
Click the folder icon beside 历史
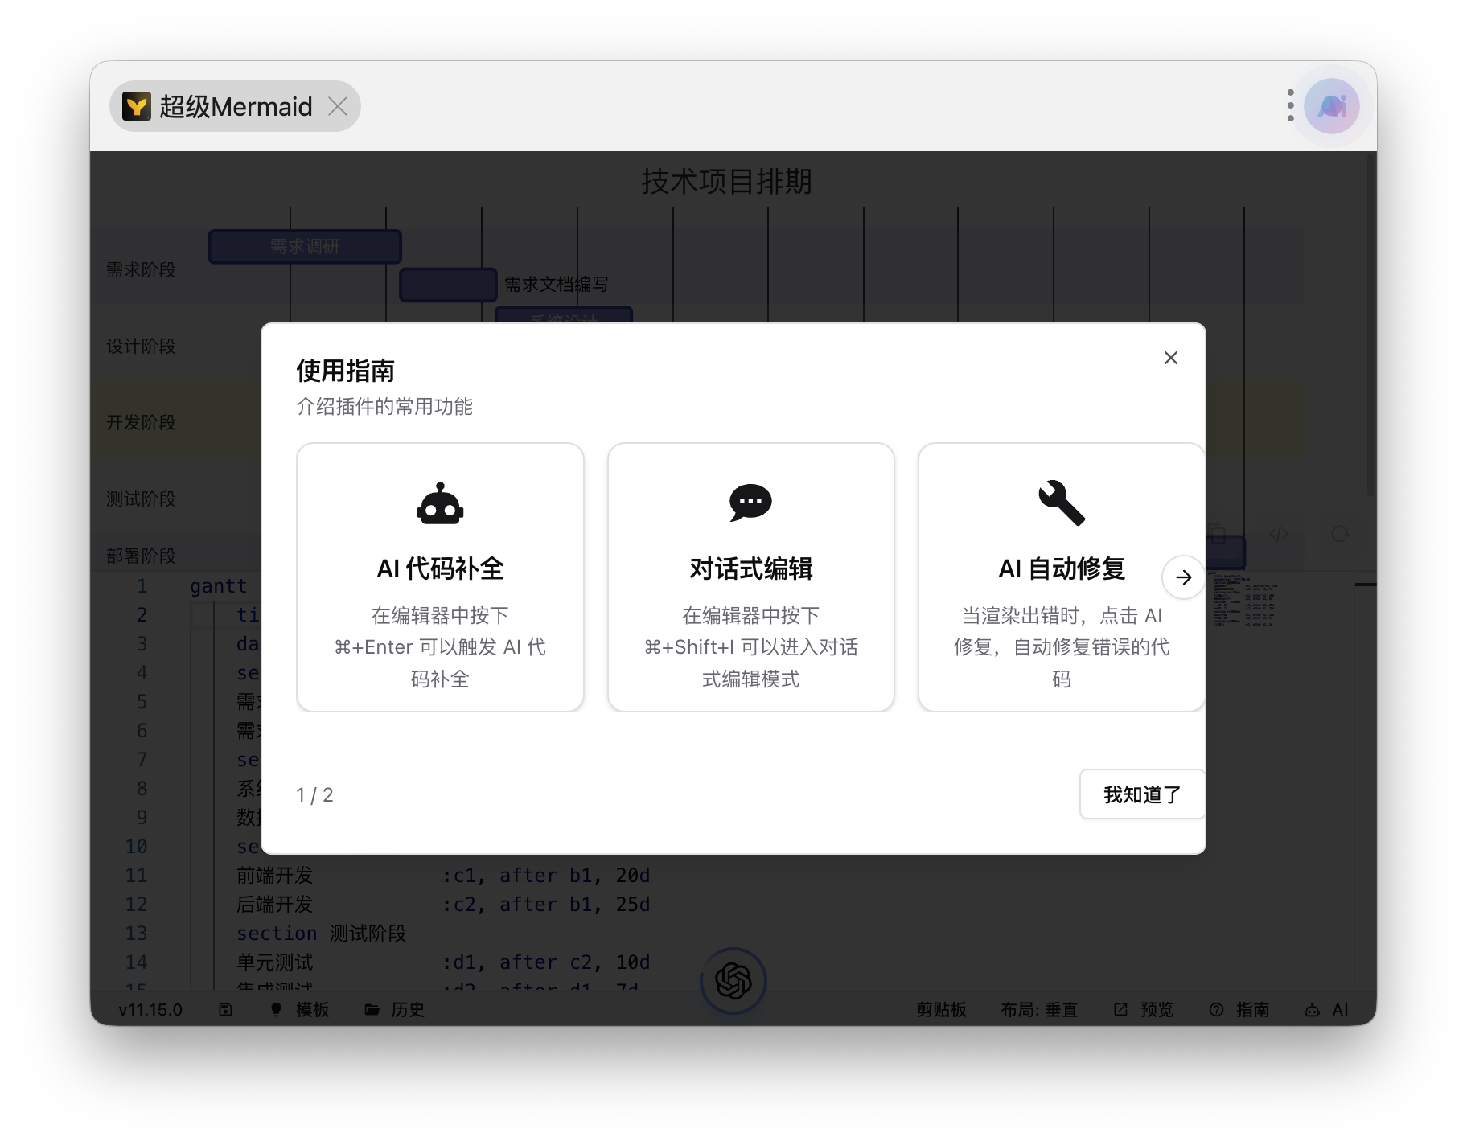point(372,1010)
